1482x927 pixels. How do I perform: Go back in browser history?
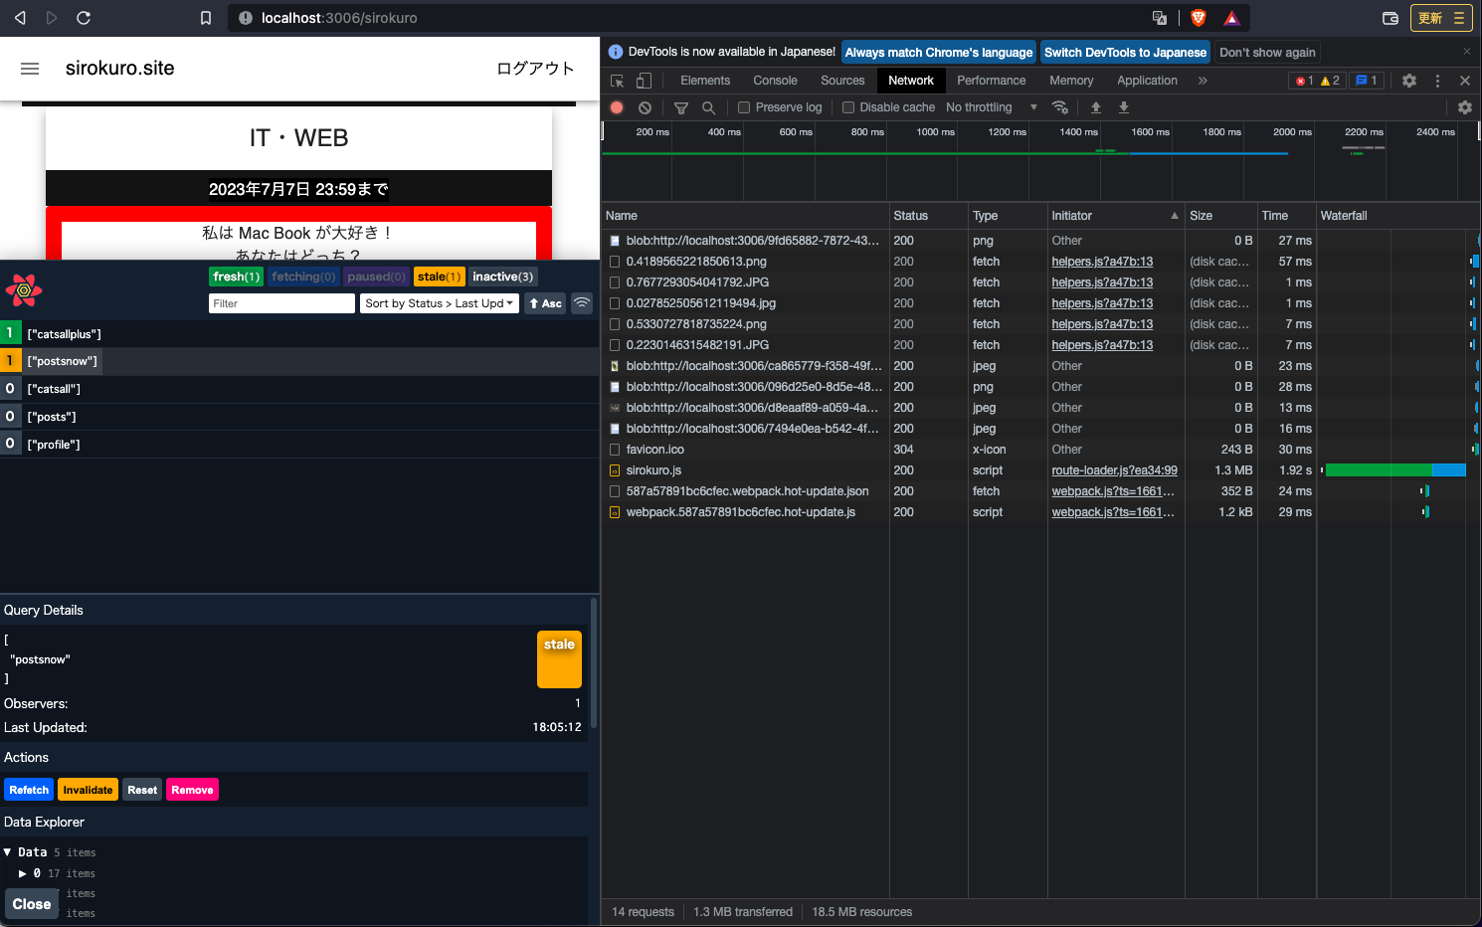pyautogui.click(x=20, y=18)
